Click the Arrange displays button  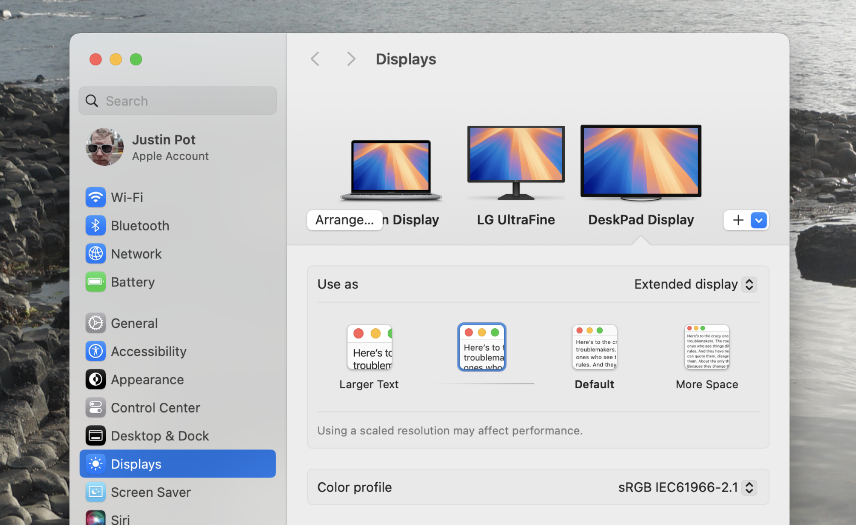(344, 220)
